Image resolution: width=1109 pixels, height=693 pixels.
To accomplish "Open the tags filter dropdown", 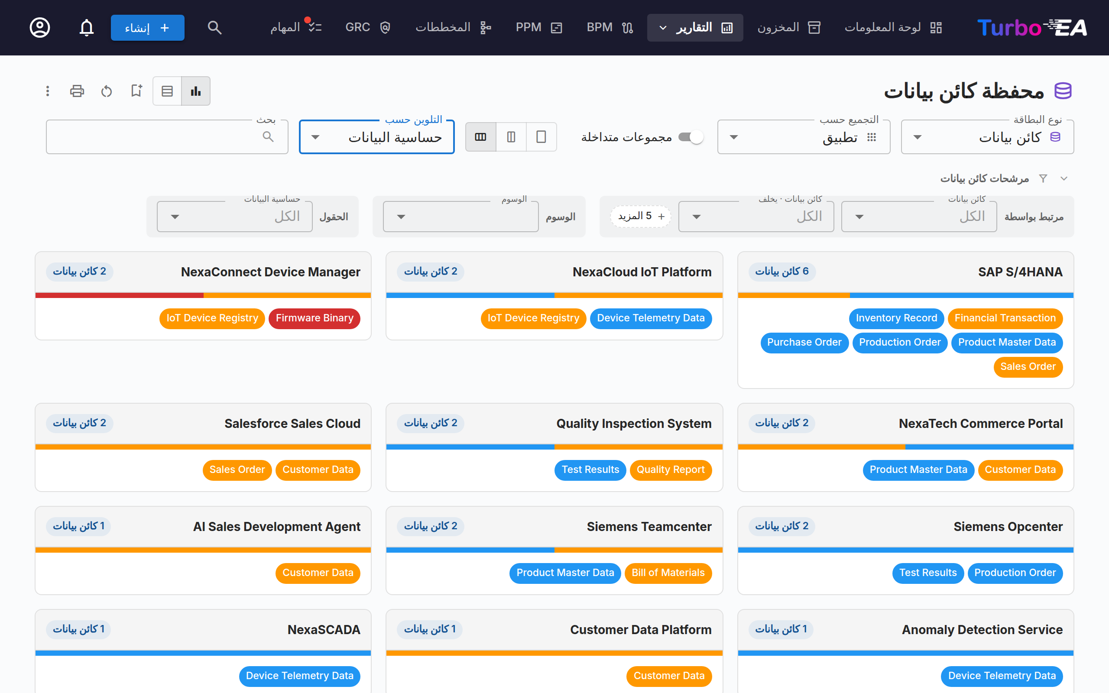I will (460, 216).
